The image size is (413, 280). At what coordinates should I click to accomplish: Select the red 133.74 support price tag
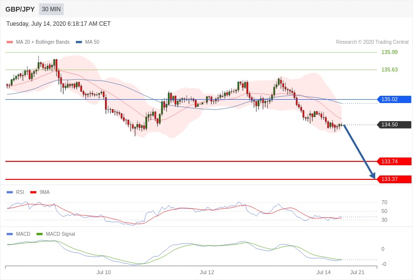point(394,161)
